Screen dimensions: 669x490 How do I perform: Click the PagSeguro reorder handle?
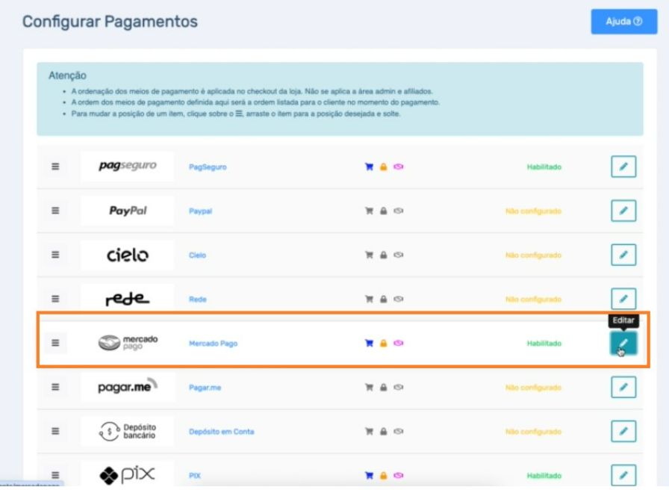(x=55, y=167)
